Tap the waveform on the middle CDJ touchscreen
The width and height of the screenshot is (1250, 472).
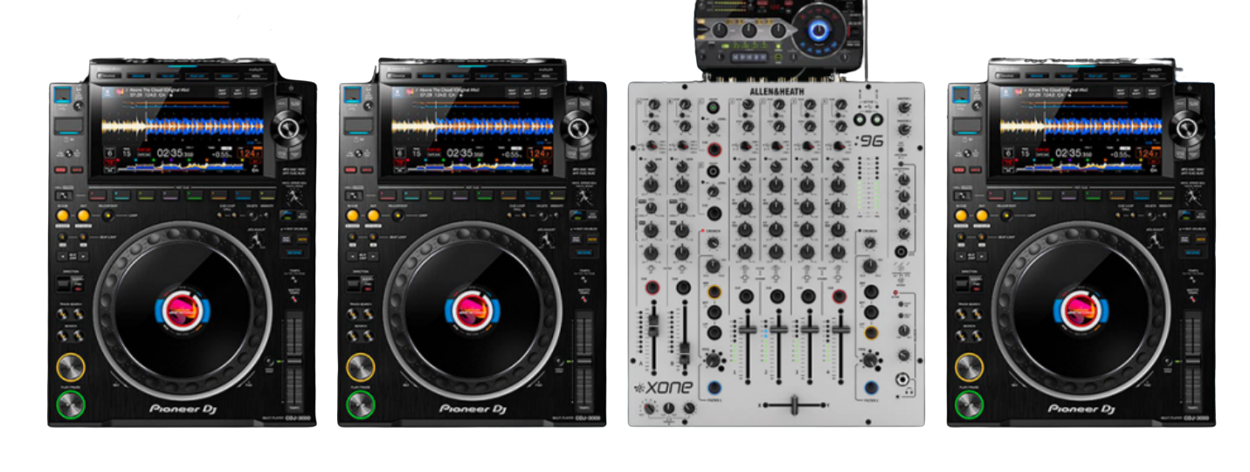click(x=471, y=127)
